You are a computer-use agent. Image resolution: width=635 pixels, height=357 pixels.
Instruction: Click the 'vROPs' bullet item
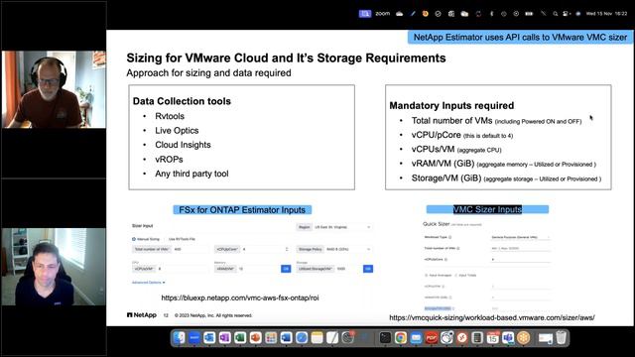(x=169, y=160)
